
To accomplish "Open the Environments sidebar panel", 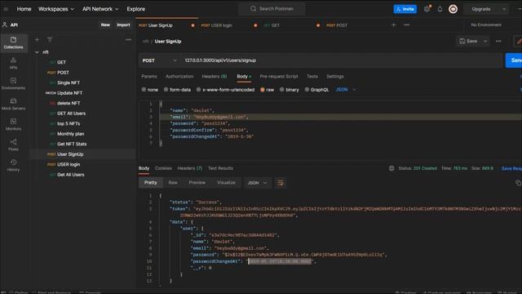I will (x=13, y=83).
